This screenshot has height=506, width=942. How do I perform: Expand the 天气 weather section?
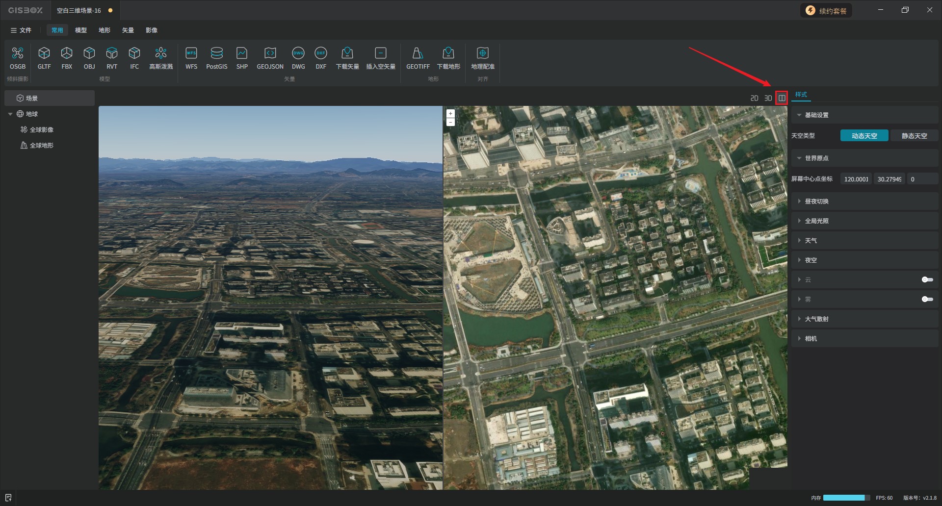[811, 241]
